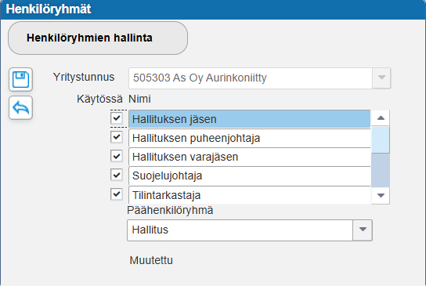The width and height of the screenshot is (426, 286).
Task: Toggle the Hallituksen varajäsen checkbox
Action: click(117, 156)
